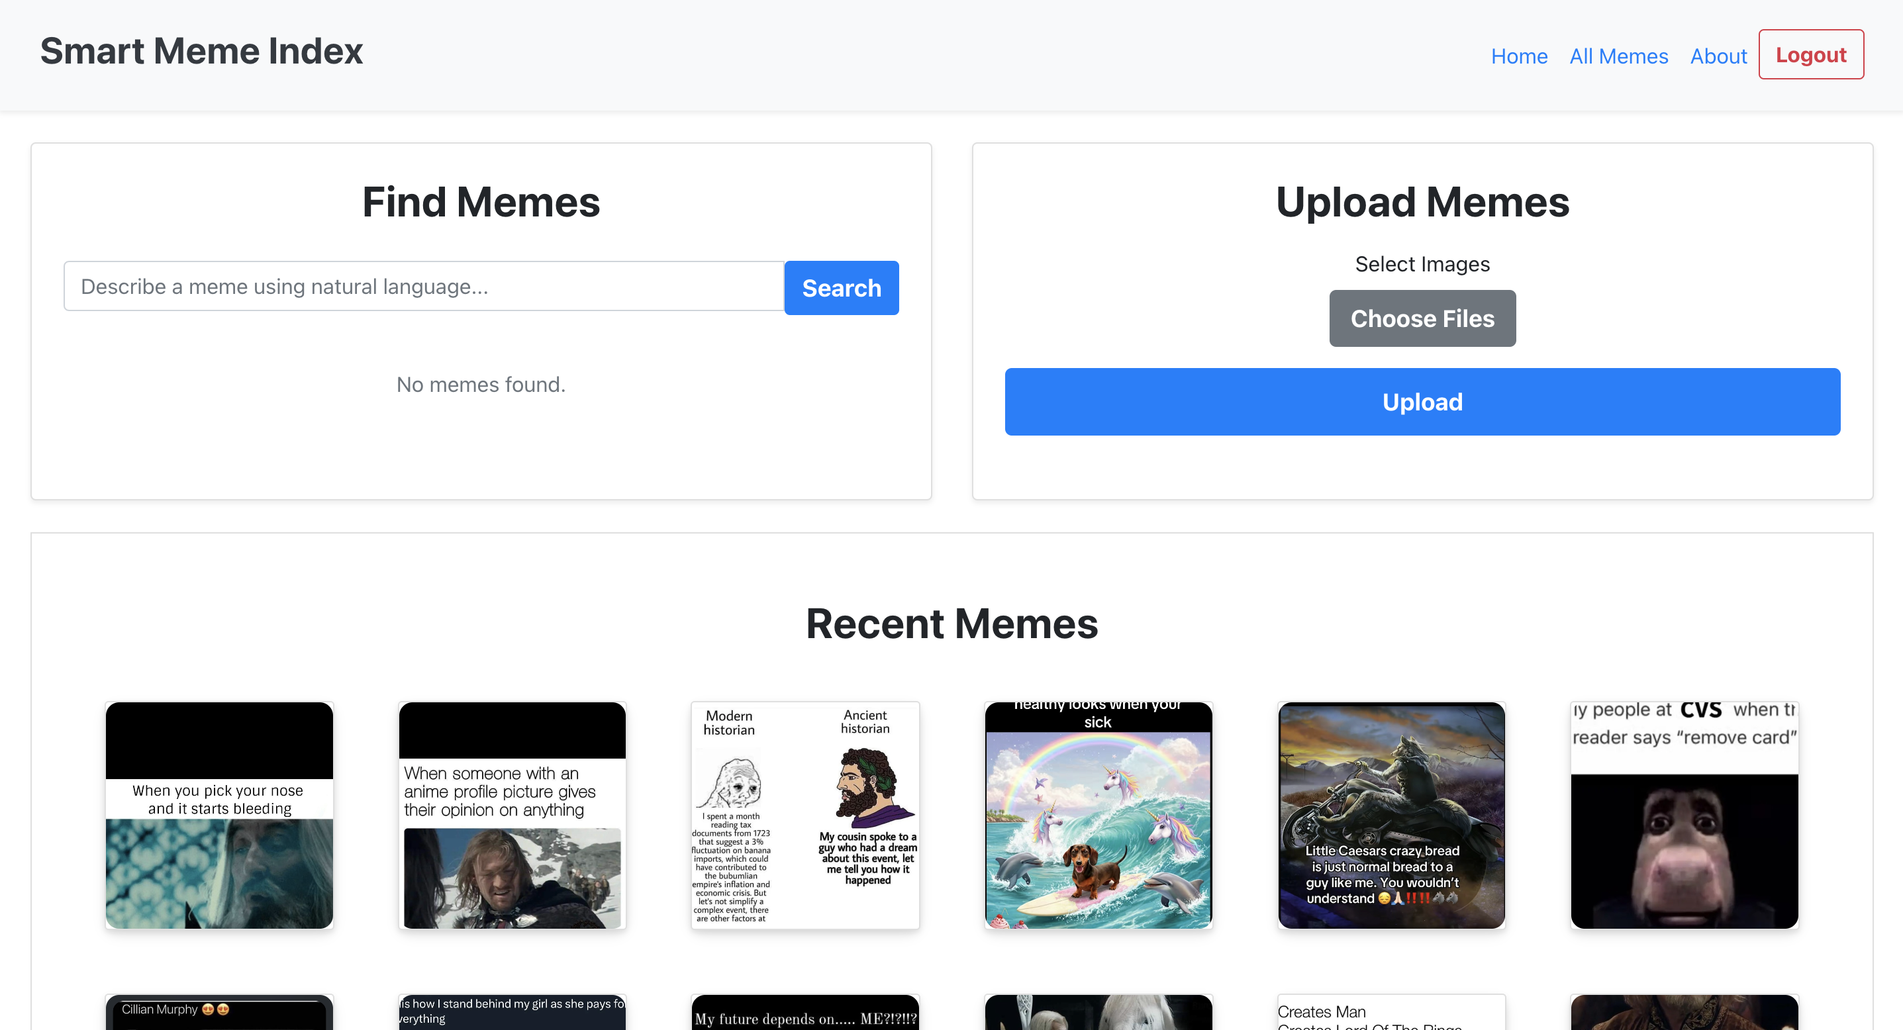Image resolution: width=1903 pixels, height=1030 pixels.
Task: Open the 'My future depends on' meme
Action: pyautogui.click(x=805, y=1012)
